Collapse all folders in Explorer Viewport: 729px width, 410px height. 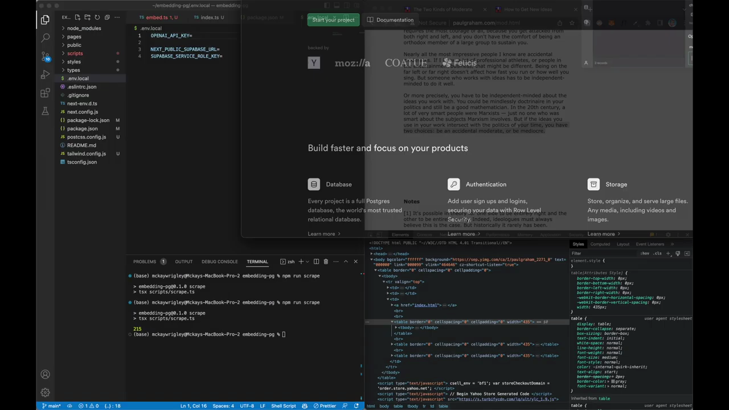(107, 17)
